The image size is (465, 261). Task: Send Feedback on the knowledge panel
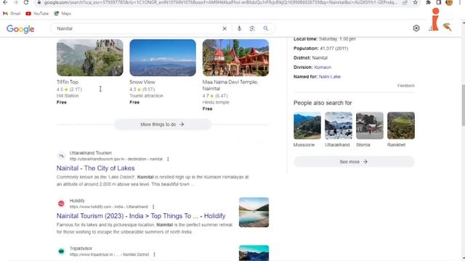click(x=406, y=86)
